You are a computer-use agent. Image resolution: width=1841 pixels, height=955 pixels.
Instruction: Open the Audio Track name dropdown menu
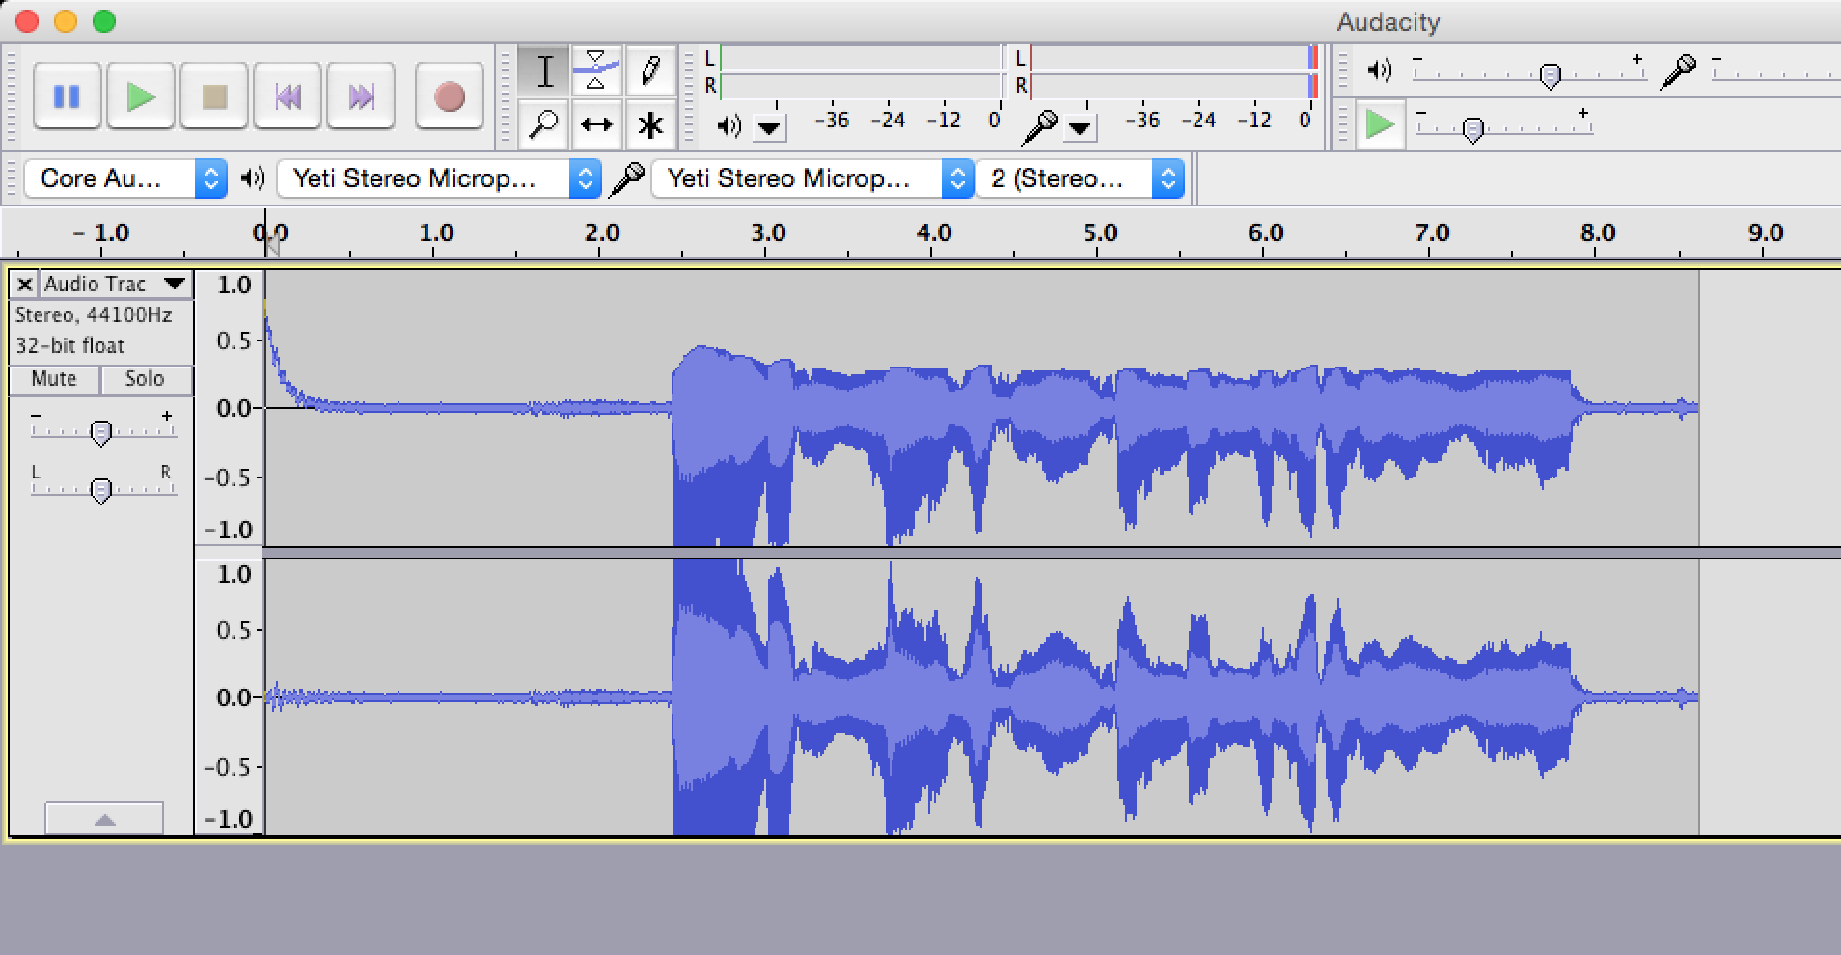pyautogui.click(x=175, y=283)
